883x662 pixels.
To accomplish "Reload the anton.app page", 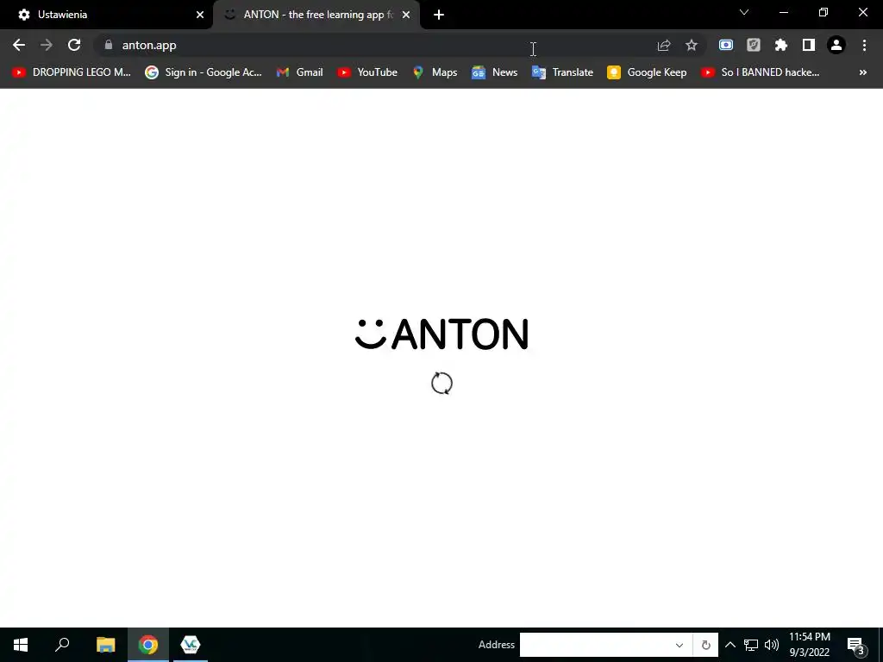I will coord(74,45).
